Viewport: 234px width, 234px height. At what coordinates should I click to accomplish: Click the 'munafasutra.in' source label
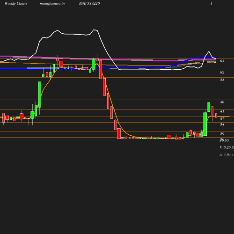52,3
